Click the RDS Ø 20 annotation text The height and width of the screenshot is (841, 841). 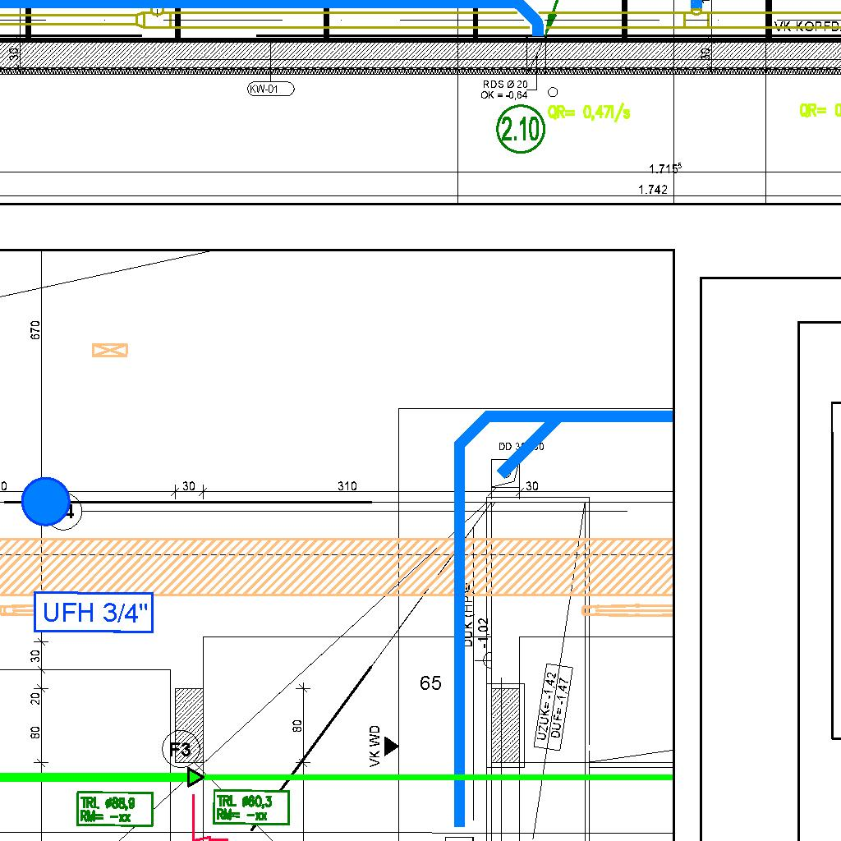(x=505, y=85)
